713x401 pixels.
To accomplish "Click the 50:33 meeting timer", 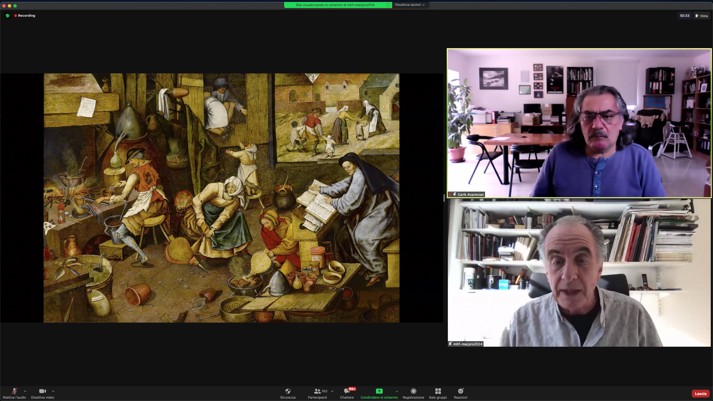I will click(x=684, y=16).
